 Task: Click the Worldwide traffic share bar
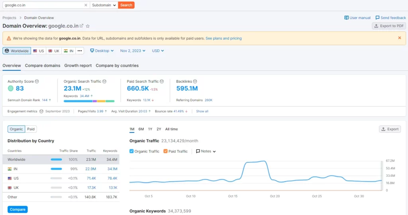click(56, 159)
